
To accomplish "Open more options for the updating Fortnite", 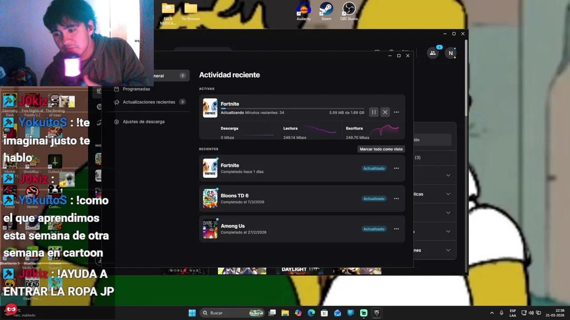I will point(396,112).
